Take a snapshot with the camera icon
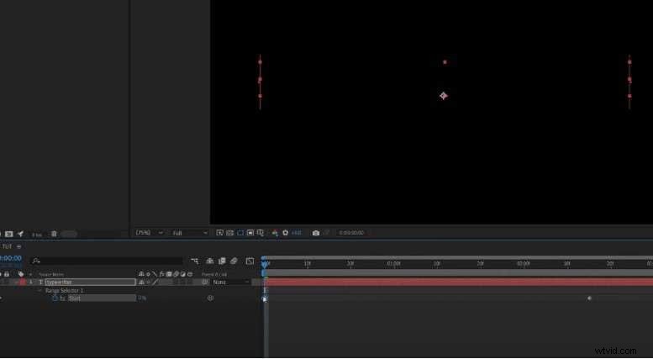Image resolution: width=653 pixels, height=359 pixels. point(316,233)
